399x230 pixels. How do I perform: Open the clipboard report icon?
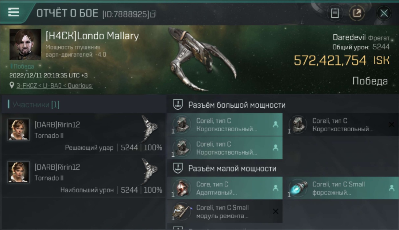point(335,13)
